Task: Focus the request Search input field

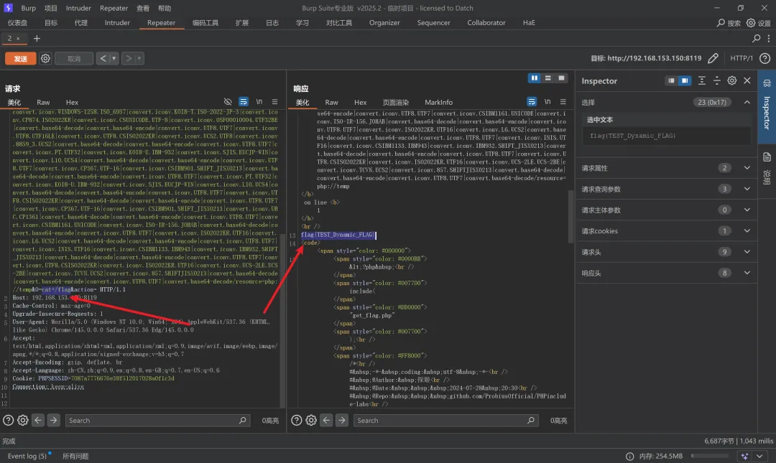Action: tap(157, 421)
